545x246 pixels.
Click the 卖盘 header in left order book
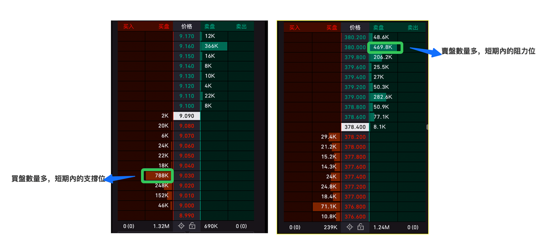click(209, 26)
